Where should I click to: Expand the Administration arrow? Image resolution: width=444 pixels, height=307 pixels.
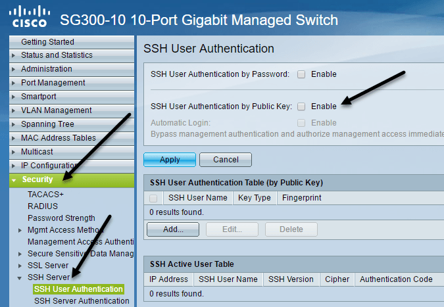[x=13, y=69]
